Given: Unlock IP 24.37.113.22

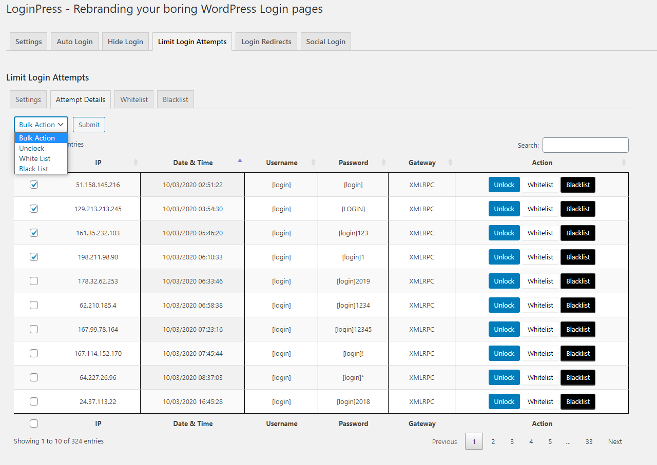Looking at the screenshot, I should [x=504, y=401].
